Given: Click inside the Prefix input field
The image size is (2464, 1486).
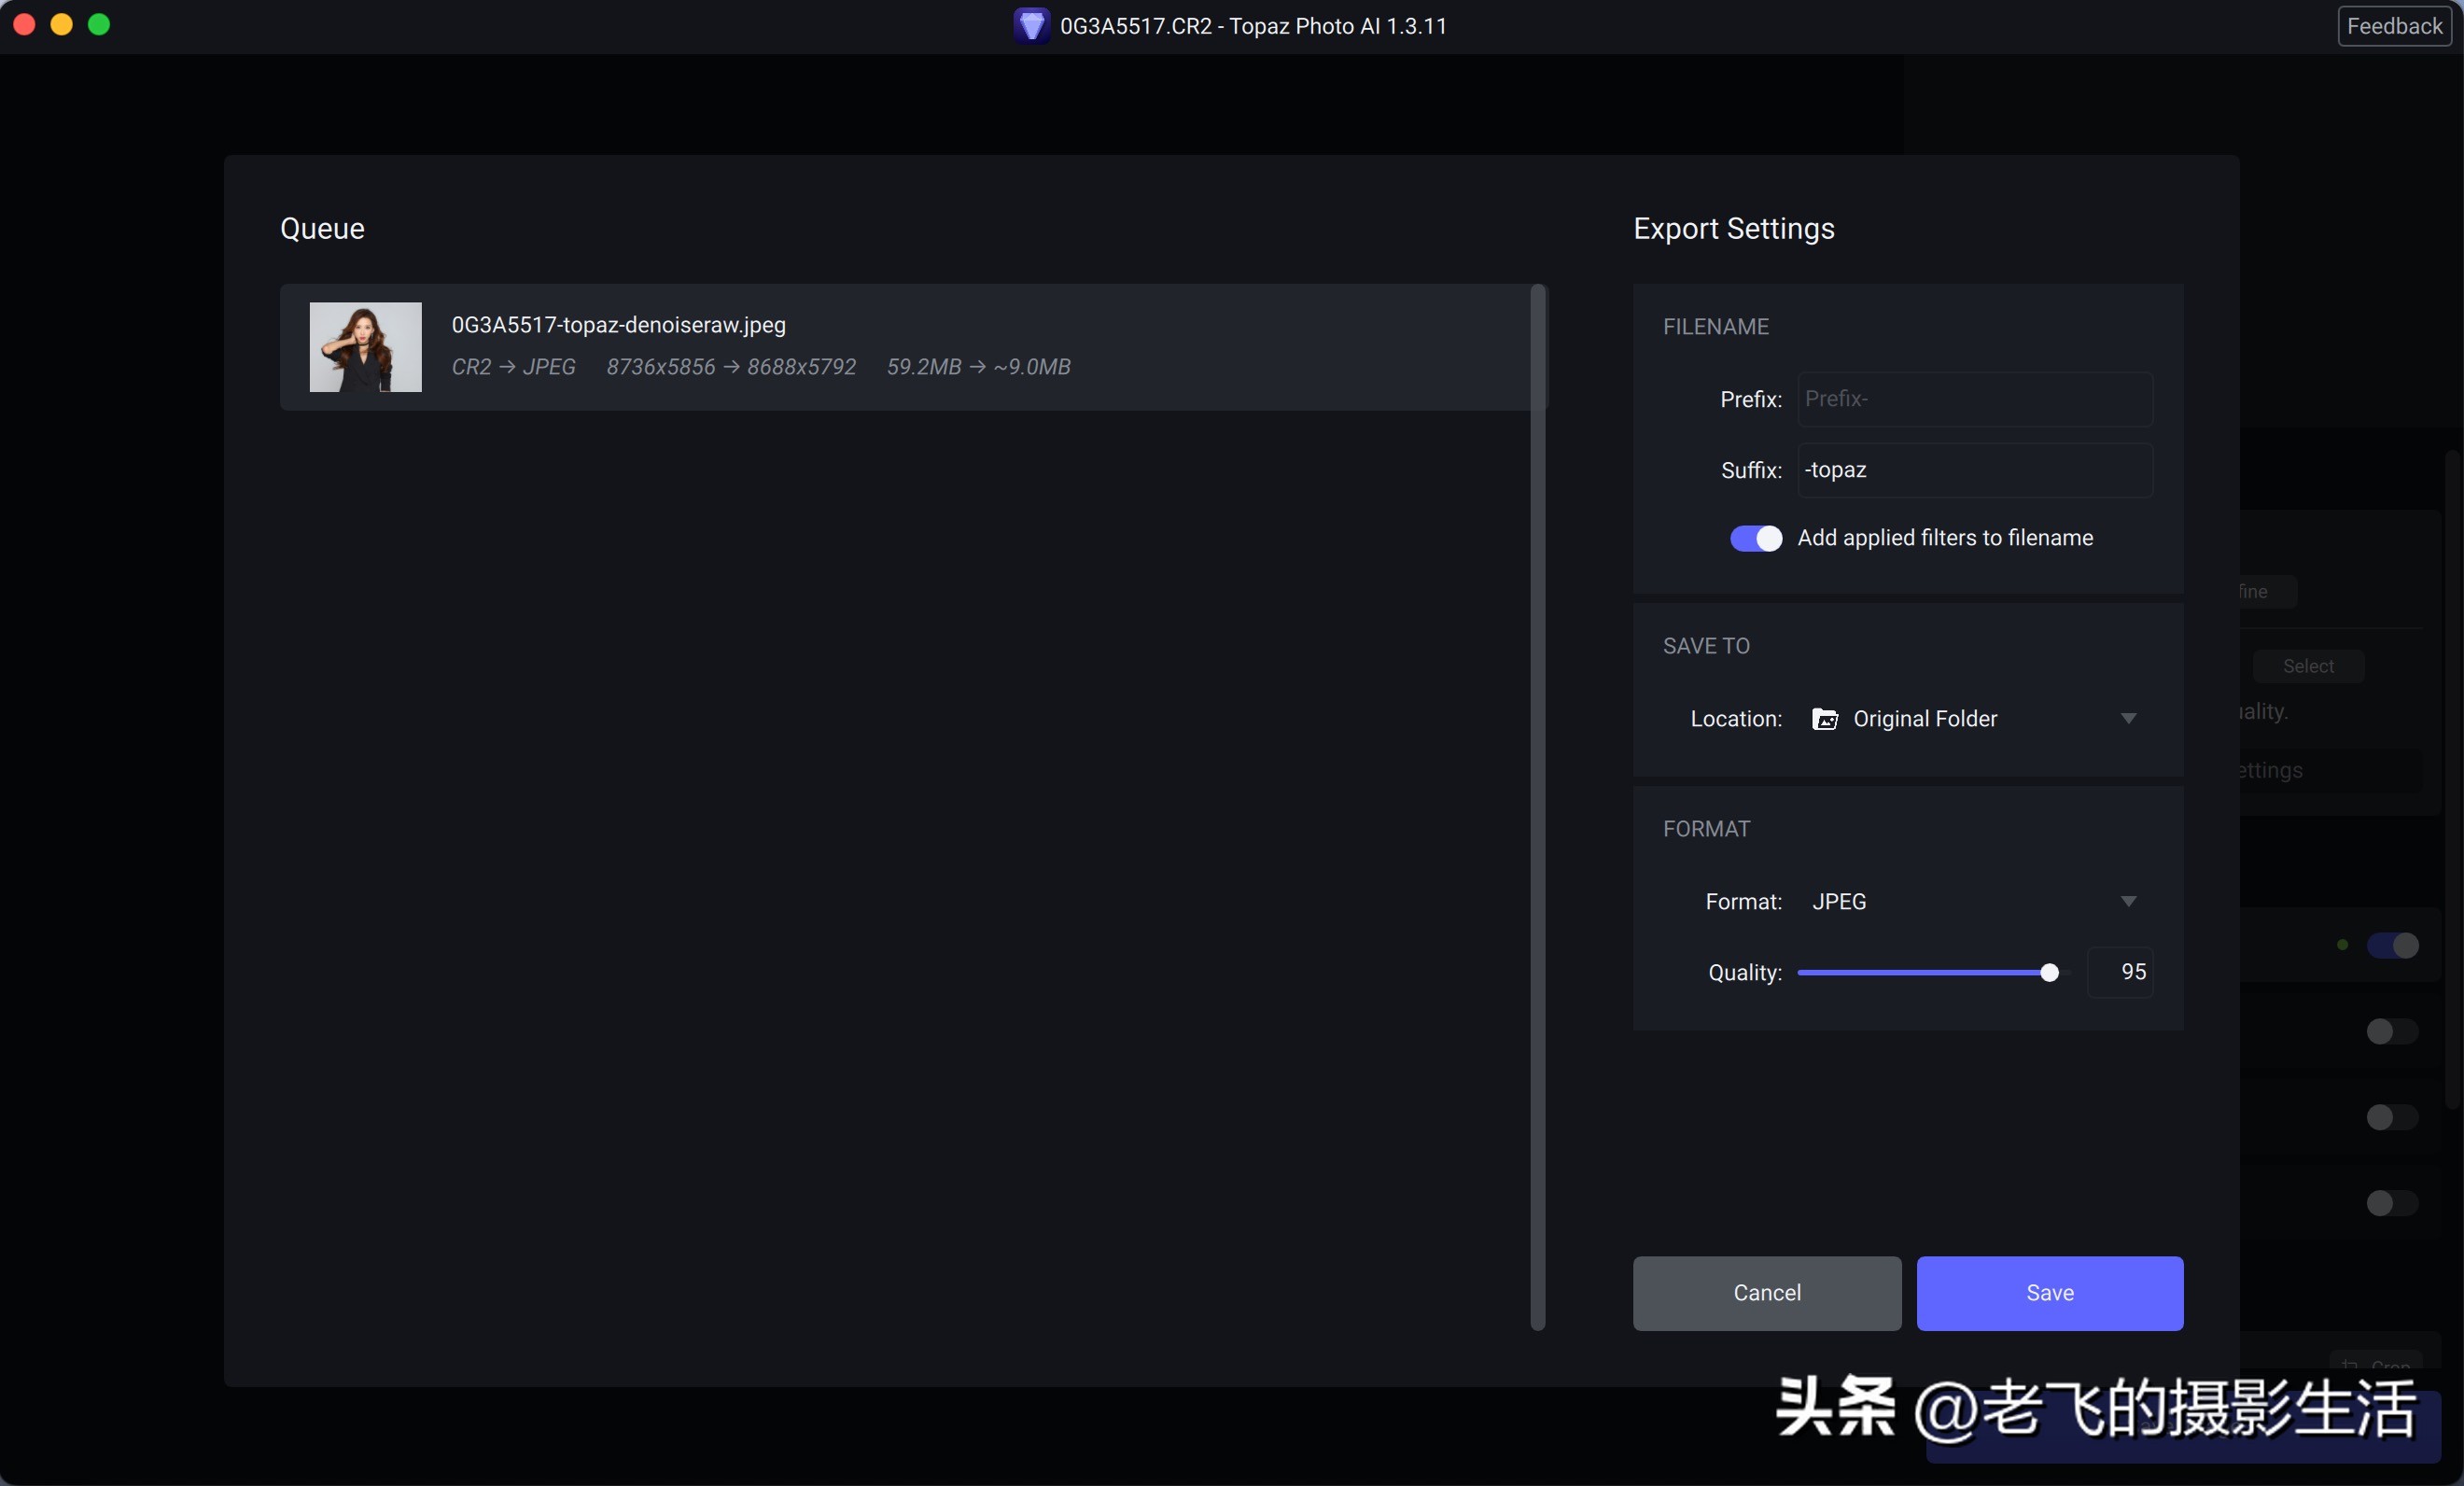Looking at the screenshot, I should [1975, 399].
